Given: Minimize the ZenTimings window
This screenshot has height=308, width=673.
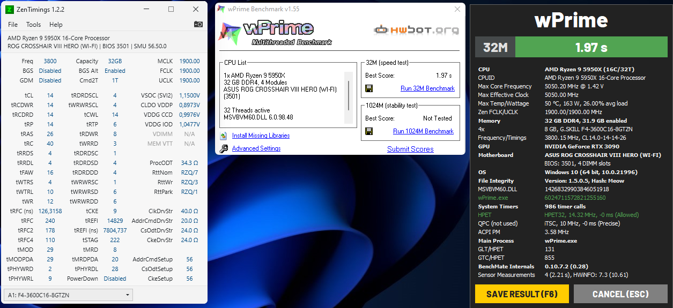Looking at the screenshot, I should pos(147,9).
